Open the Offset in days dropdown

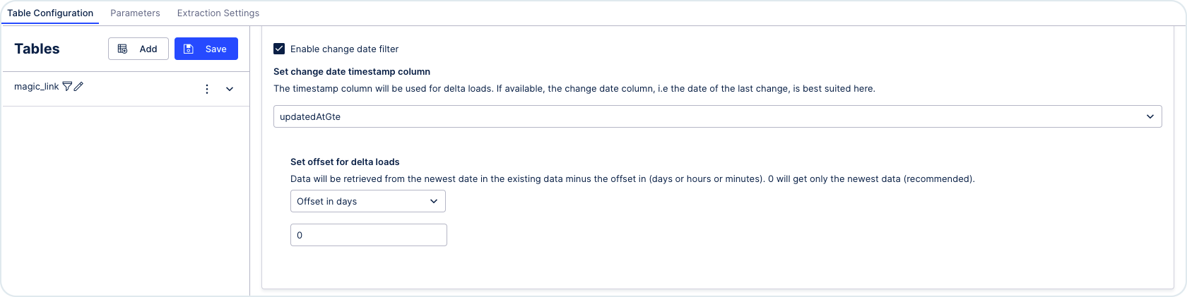click(368, 201)
